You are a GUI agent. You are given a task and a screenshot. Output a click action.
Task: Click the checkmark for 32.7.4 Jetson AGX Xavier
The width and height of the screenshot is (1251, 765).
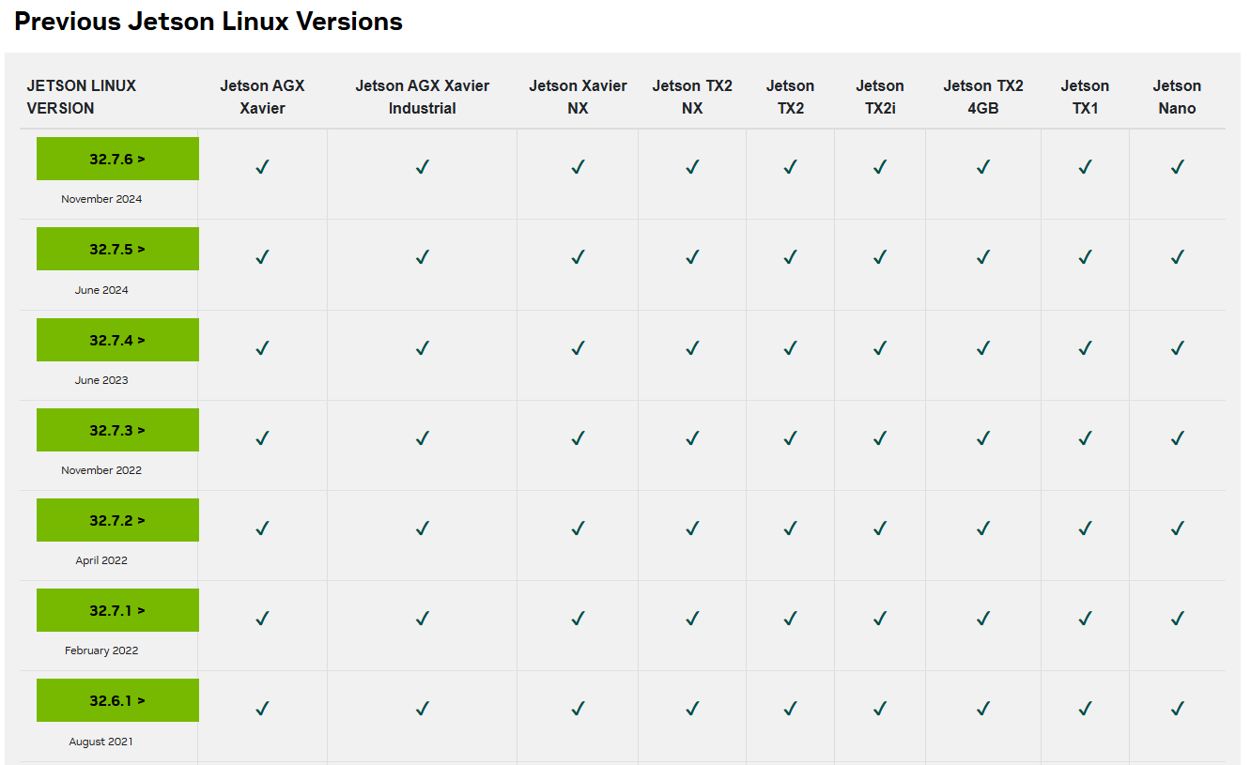262,348
